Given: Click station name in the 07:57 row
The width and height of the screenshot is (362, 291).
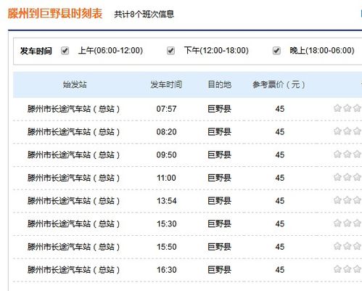Looking at the screenshot, I should (73, 109).
